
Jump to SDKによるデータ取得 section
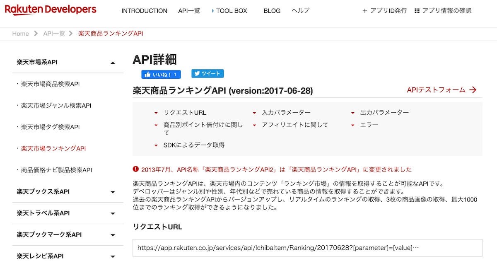[x=194, y=145]
